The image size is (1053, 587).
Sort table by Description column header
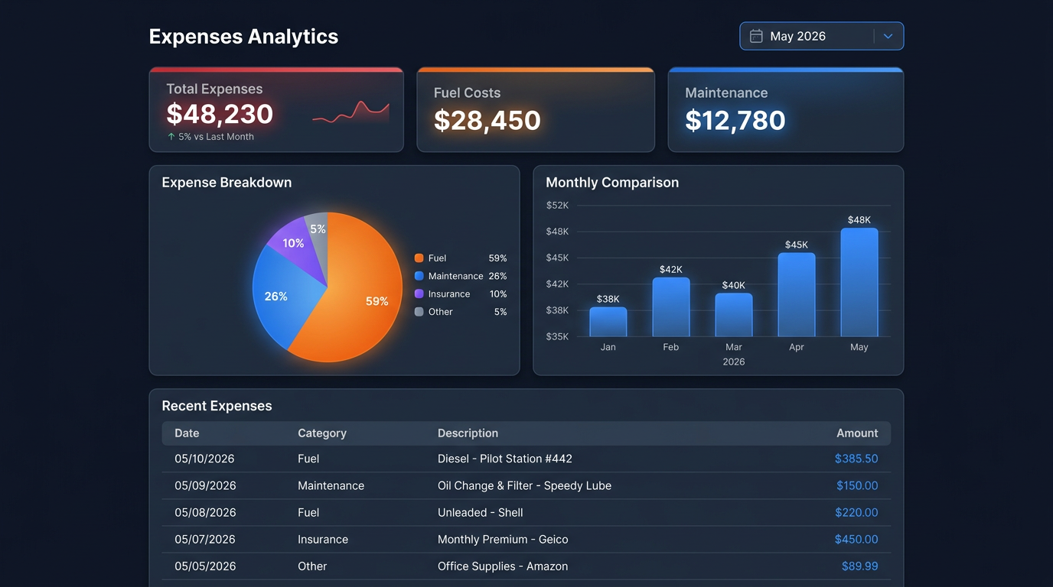pos(468,433)
